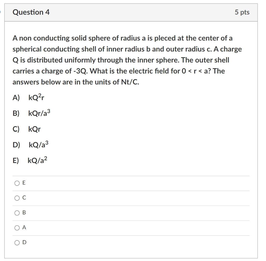Select answer choice B radio button

pyautogui.click(x=17, y=213)
